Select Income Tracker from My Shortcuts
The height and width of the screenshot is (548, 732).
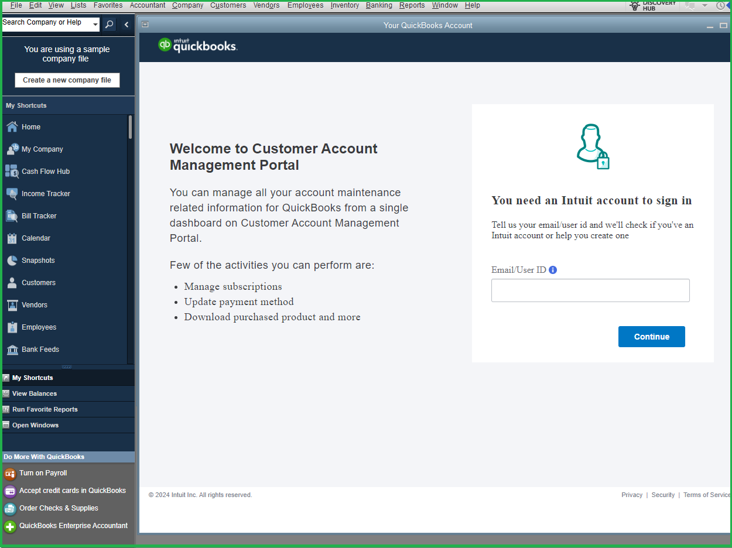(46, 193)
